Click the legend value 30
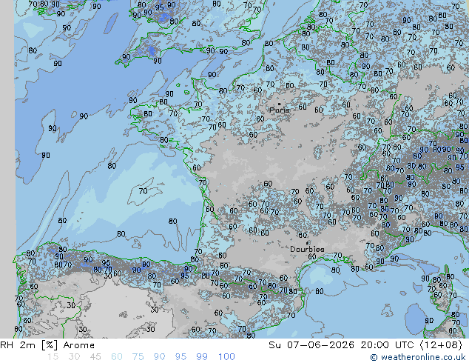The height and width of the screenshot is (363, 469). 74,357
